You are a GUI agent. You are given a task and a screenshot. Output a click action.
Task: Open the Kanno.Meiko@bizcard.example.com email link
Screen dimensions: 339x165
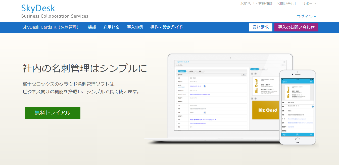pos(200,94)
